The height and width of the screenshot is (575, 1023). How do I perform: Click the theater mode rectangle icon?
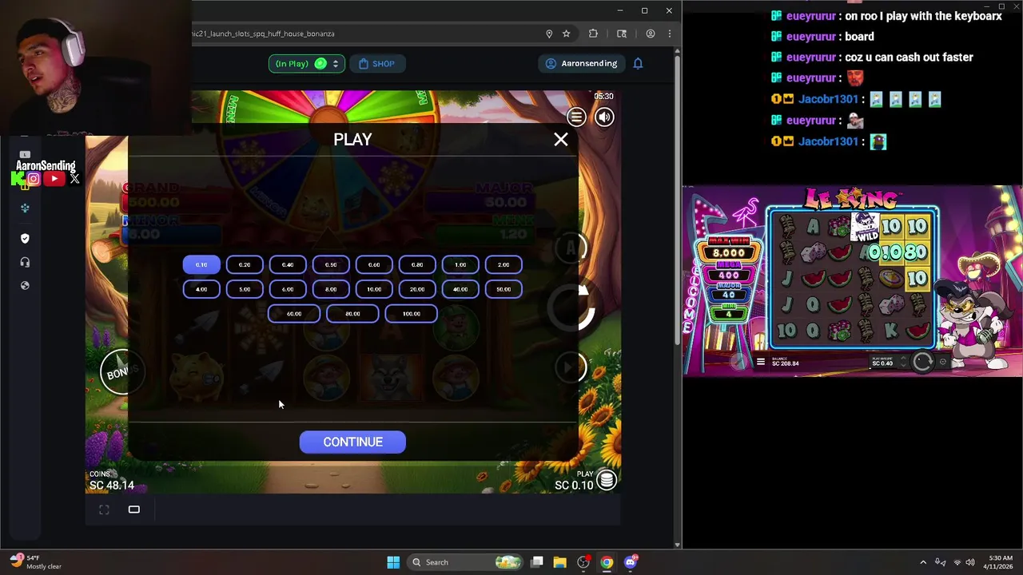(x=134, y=510)
